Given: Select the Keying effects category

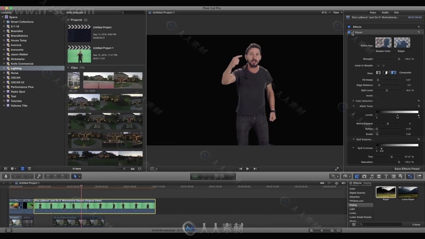Looking at the screenshot, I should (x=361, y=205).
